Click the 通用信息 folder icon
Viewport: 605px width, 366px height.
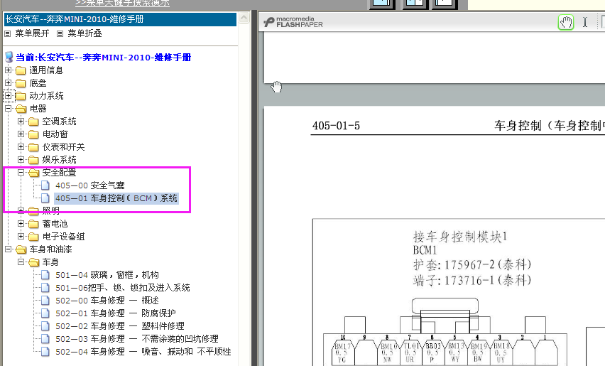click(x=21, y=70)
